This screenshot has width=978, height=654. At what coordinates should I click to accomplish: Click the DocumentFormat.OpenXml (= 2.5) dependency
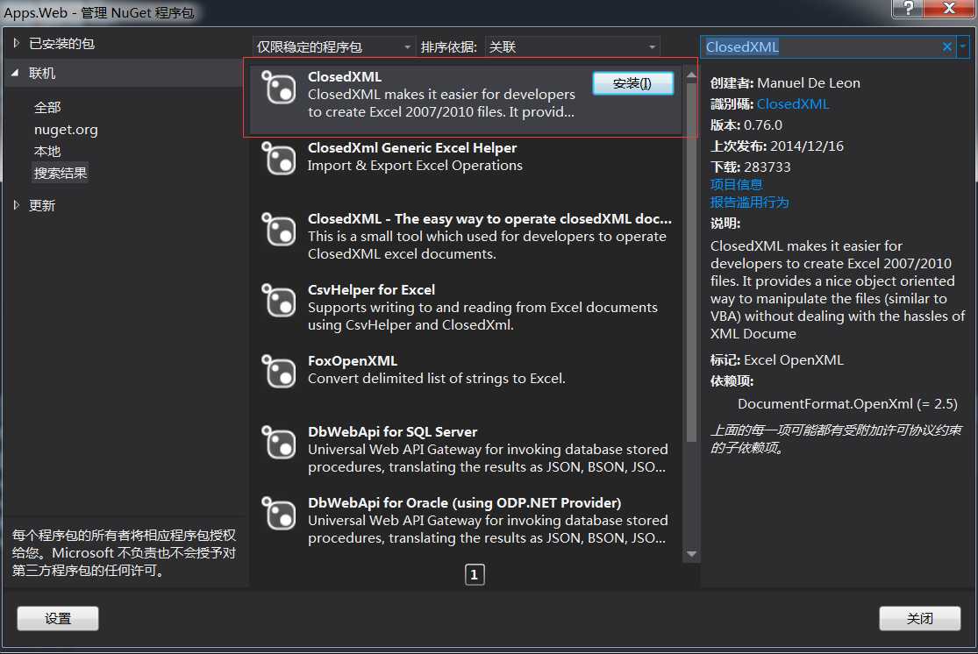coord(847,404)
